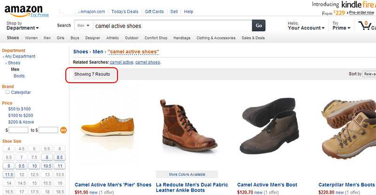The width and height of the screenshot is (376, 195).
Task: Click More Colors Available under ankle boots
Action: [187, 174]
